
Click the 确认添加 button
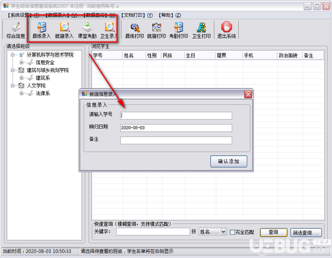(x=229, y=162)
